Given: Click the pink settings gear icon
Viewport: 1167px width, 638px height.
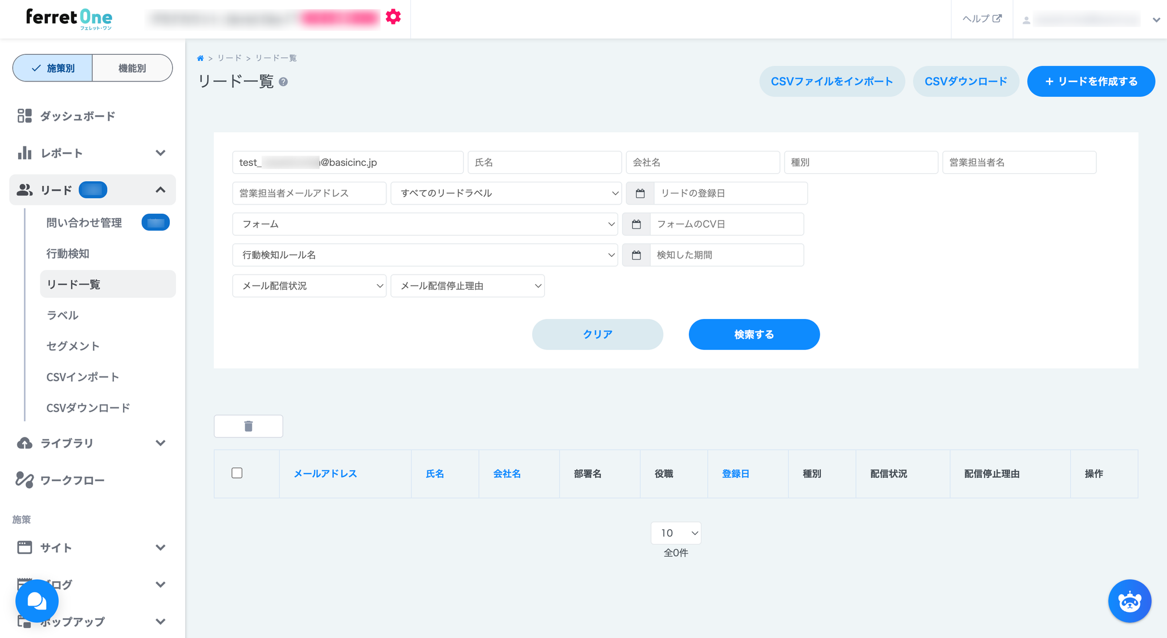Looking at the screenshot, I should click(x=393, y=17).
